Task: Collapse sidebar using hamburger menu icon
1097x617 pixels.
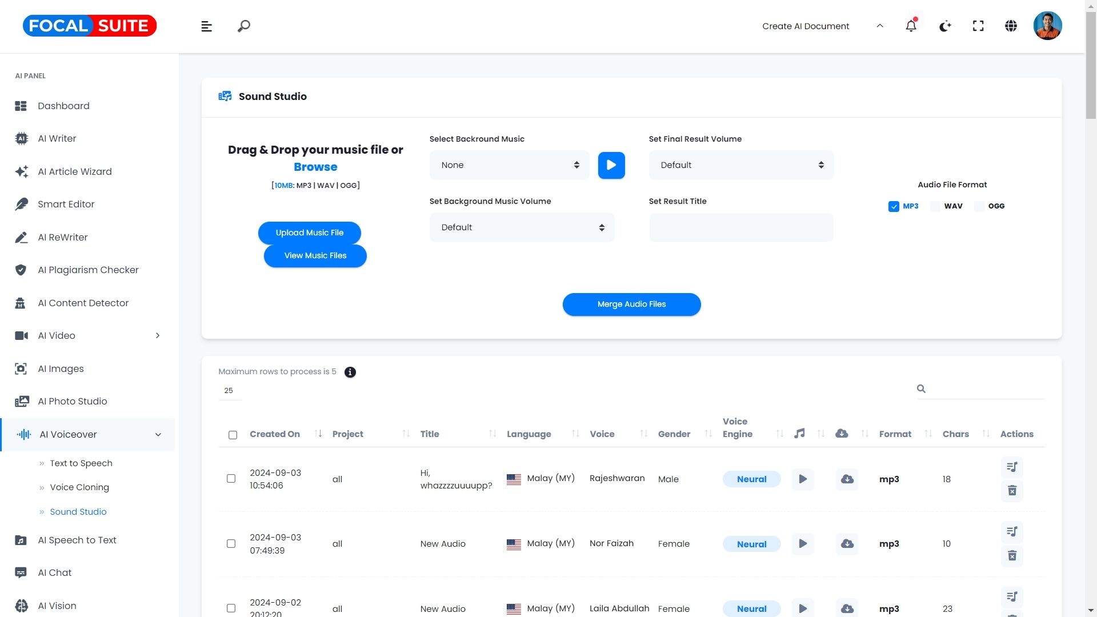Action: pyautogui.click(x=207, y=26)
